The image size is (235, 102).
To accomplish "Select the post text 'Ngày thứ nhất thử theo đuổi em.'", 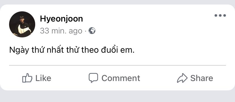I will (72, 50).
